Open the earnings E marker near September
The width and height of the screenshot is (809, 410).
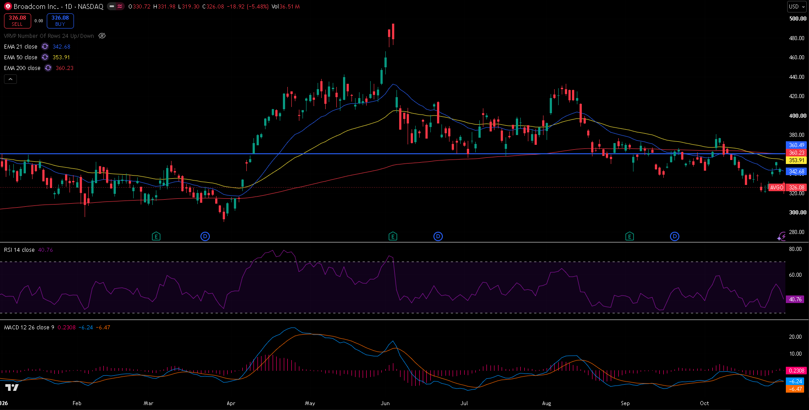point(629,236)
